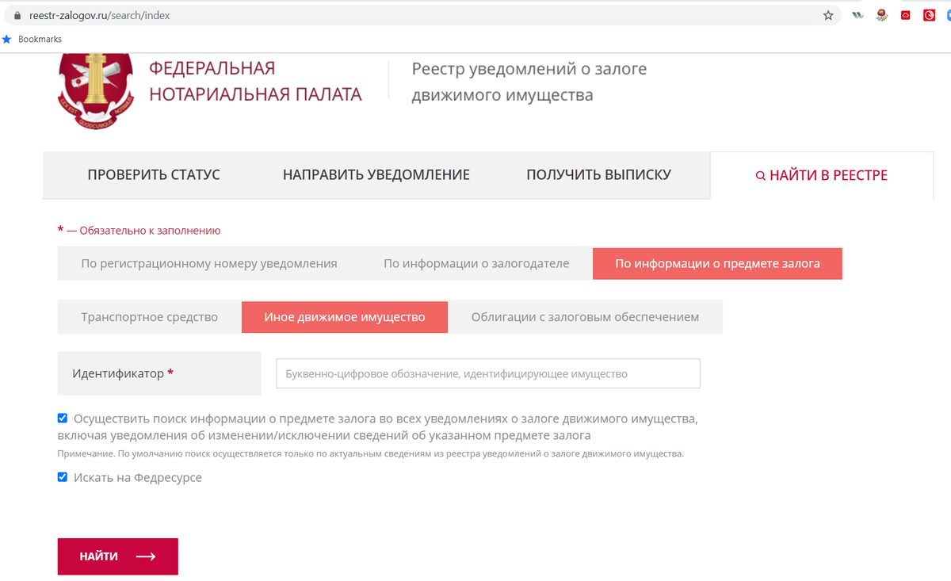Uncheck the search all notifications checkbox
Viewport: 951px width, 581px height.
pos(62,419)
